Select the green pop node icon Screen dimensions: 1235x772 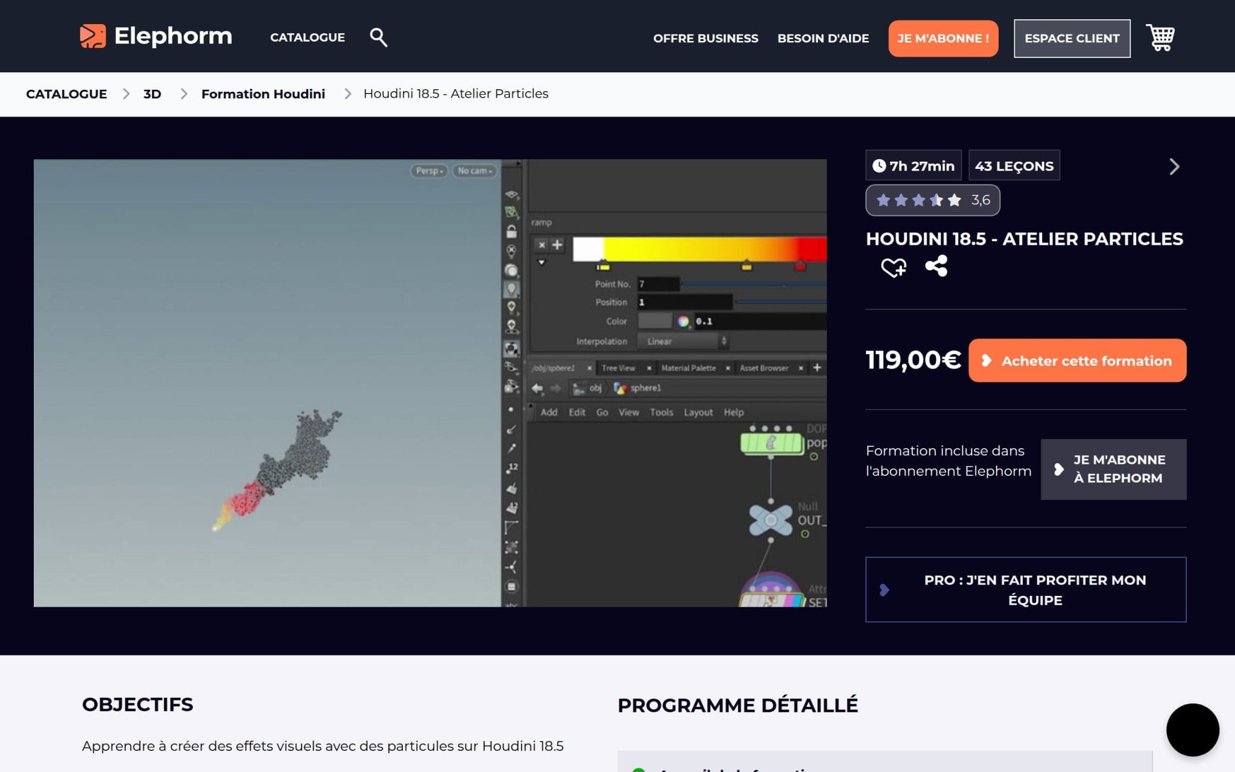tap(771, 443)
